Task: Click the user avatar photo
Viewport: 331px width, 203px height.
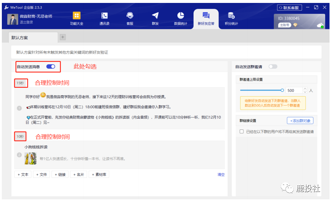Action: (13, 19)
